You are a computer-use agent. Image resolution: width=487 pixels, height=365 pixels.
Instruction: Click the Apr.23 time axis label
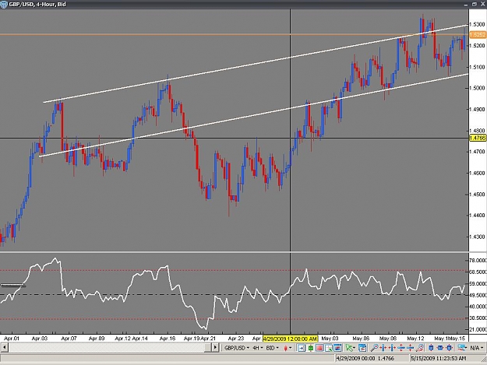pos(236,339)
